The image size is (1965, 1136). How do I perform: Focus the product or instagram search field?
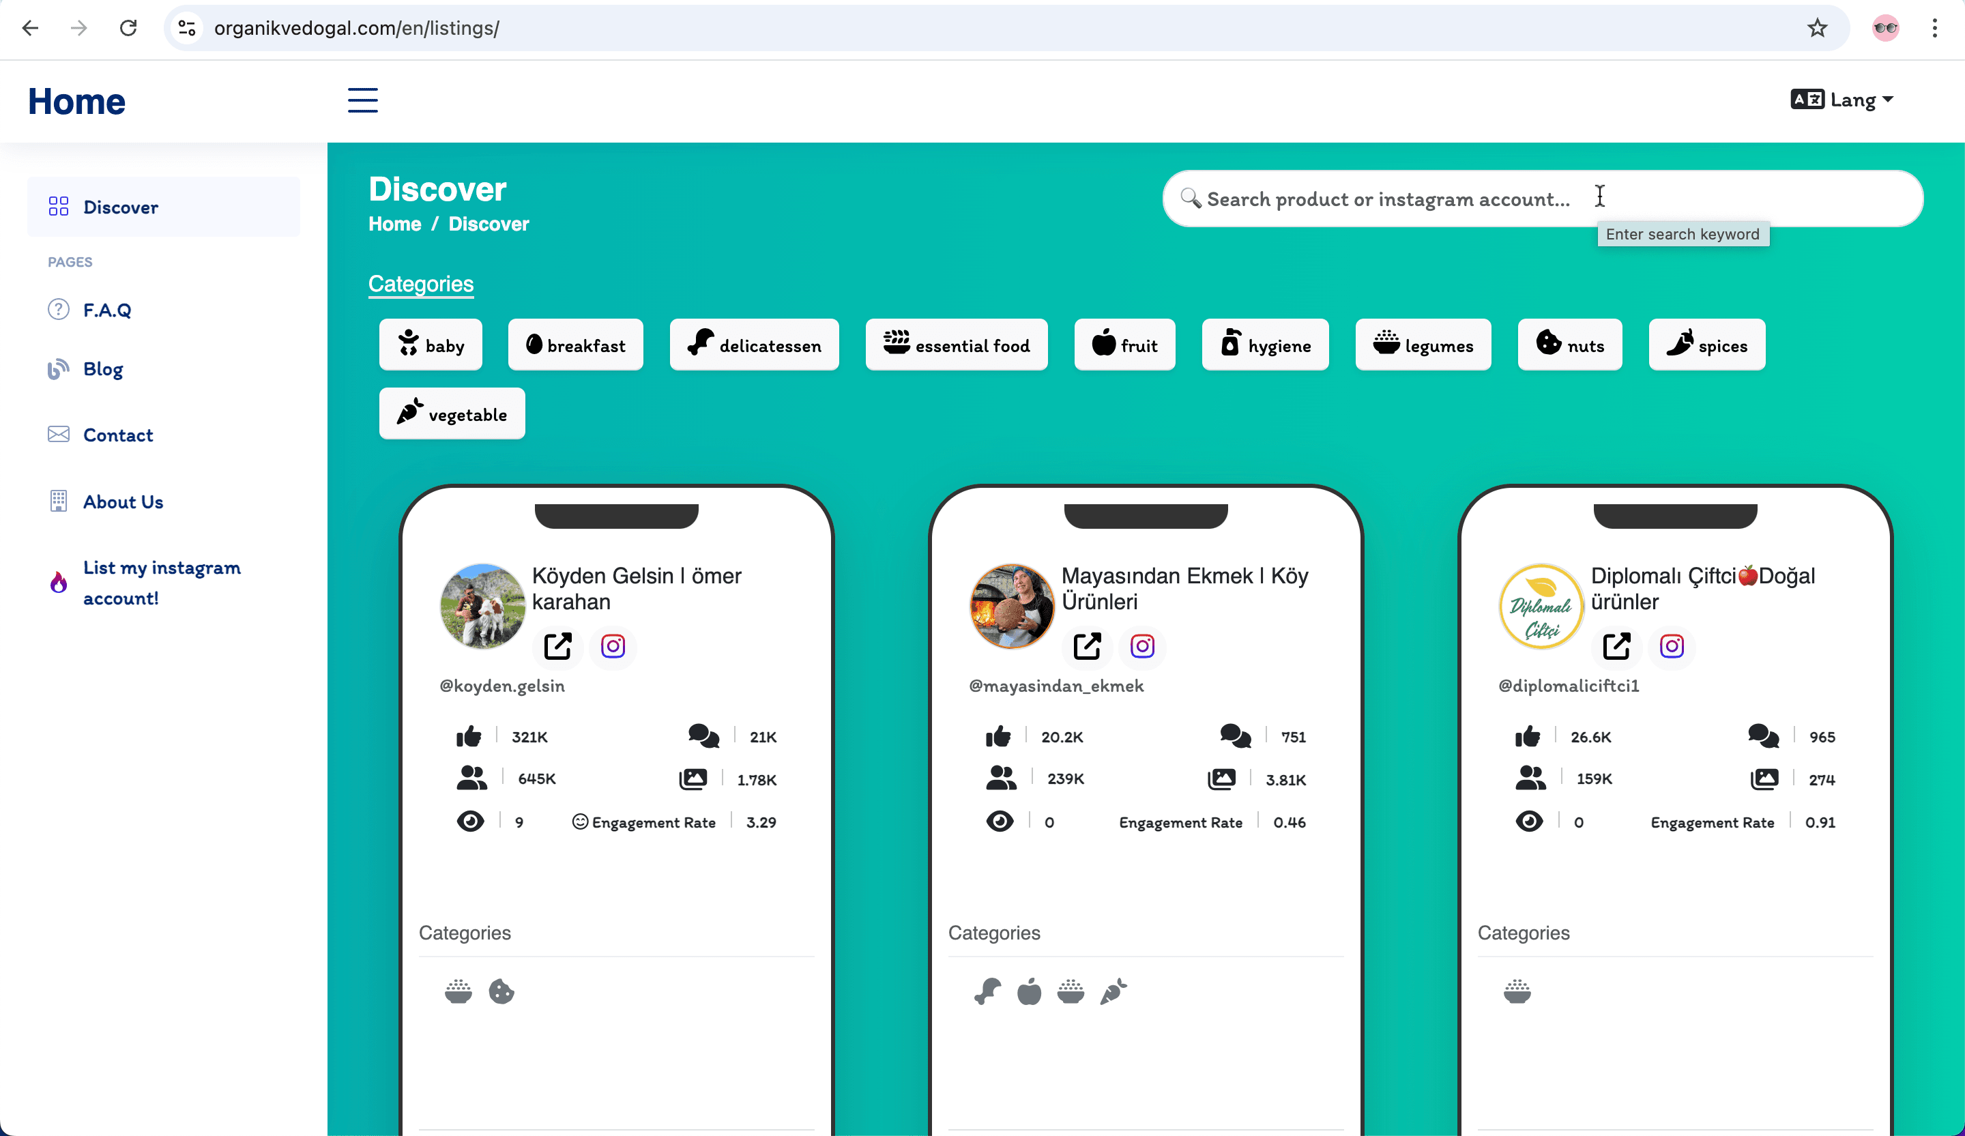click(1543, 199)
